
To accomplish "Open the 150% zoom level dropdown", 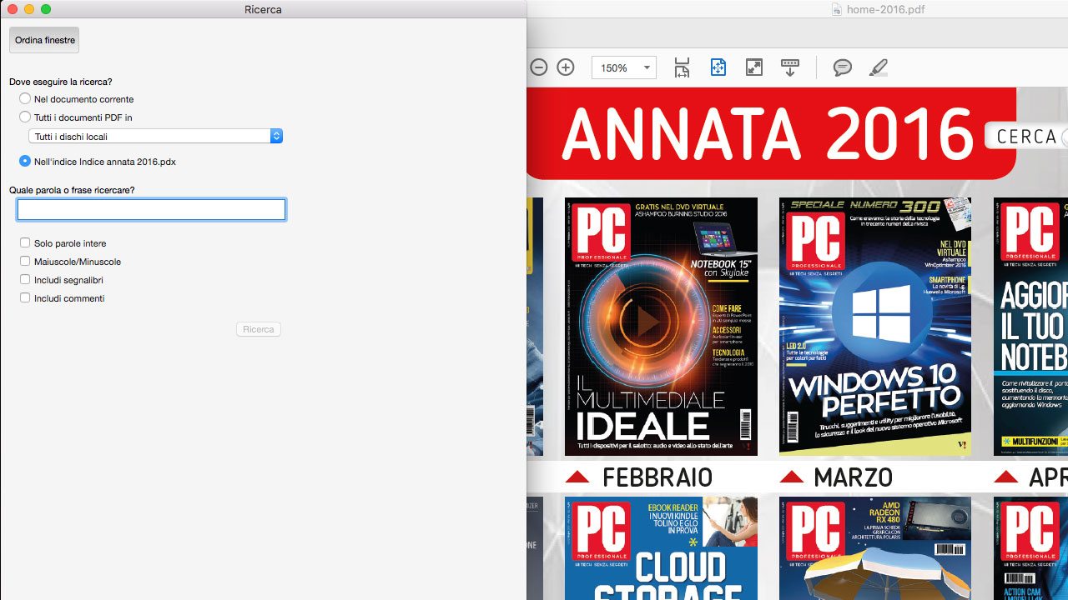I will (x=624, y=67).
